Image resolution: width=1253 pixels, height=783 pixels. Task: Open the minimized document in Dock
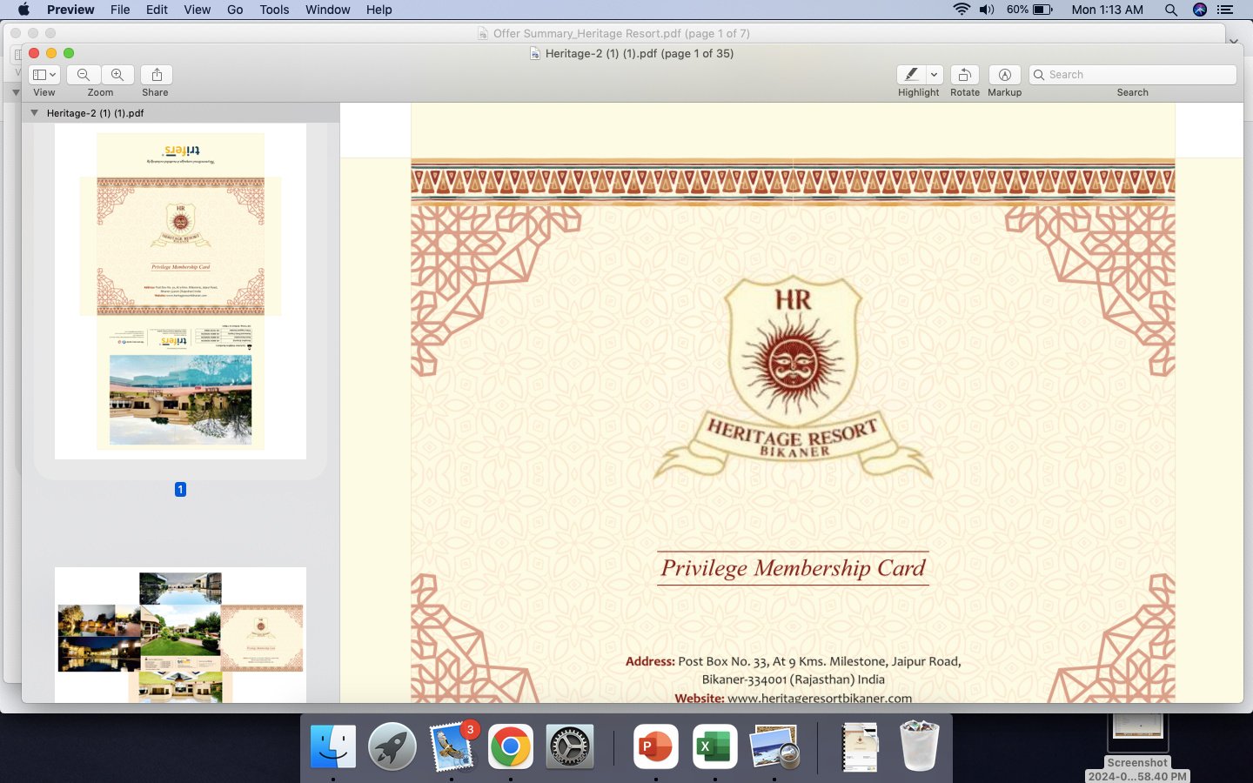click(x=860, y=746)
